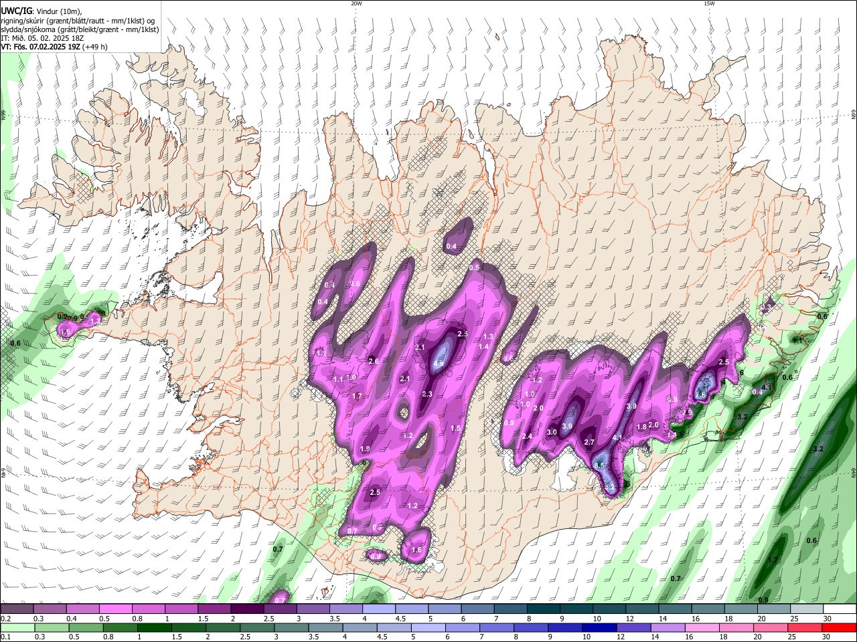
Task: Click the grey-blue 3.5 swatch in rain legend
Action: [x=325, y=627]
